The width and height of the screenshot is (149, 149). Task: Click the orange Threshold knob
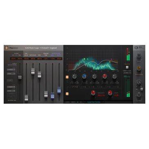pyautogui.click(x=139, y=69)
